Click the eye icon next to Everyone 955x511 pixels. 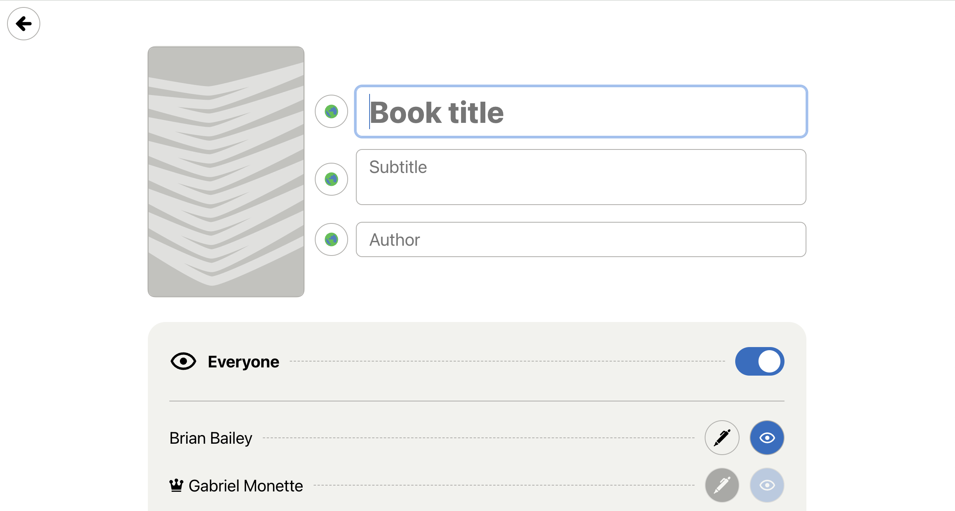(x=183, y=361)
